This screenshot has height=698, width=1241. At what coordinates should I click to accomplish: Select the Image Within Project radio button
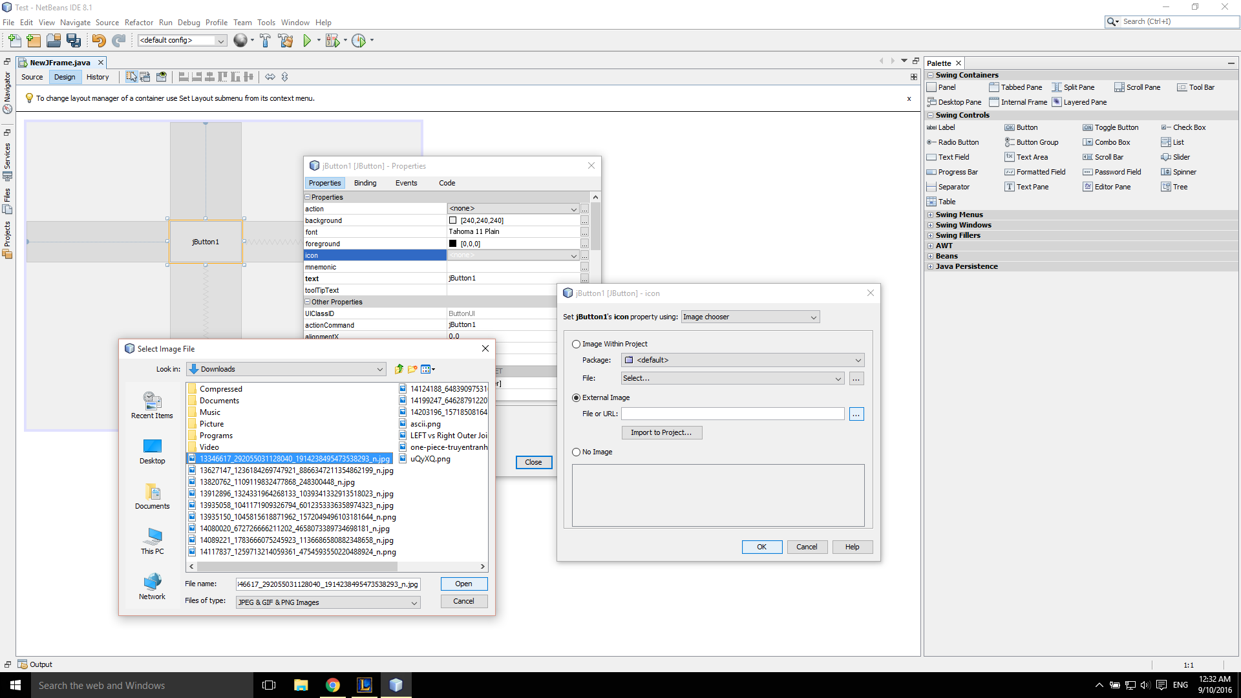click(576, 344)
